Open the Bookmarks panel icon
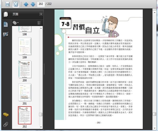 click(6, 24)
